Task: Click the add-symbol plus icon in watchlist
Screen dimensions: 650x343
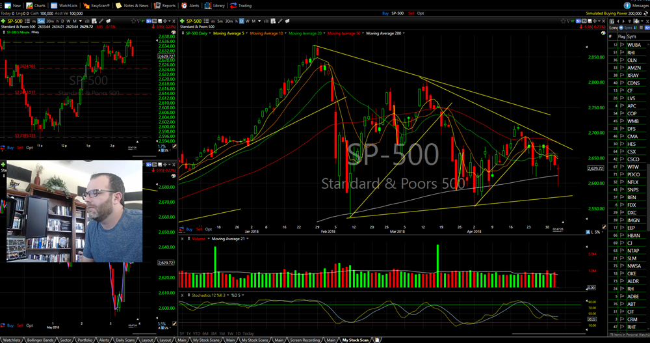Action: click(x=621, y=28)
